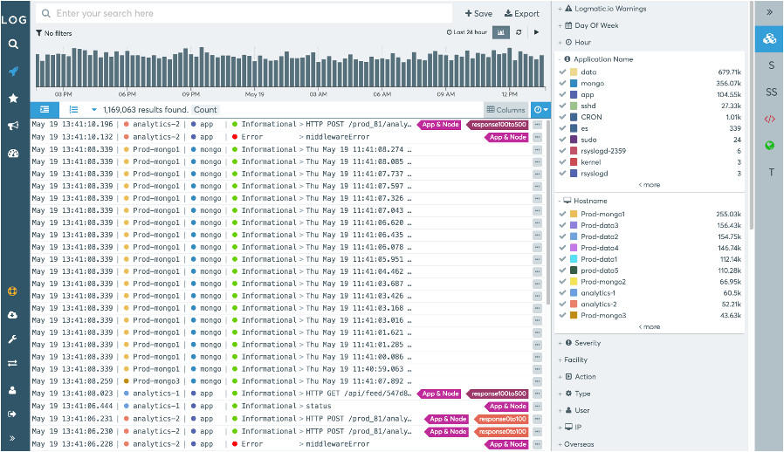Toggle the bar chart histogram icon
Screen dimensions: 784x452
(x=500, y=32)
